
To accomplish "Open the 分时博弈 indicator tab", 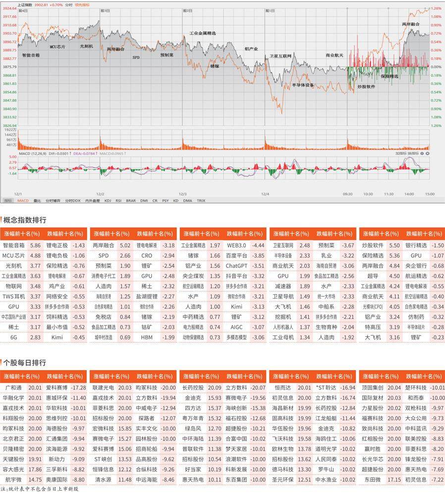I will click(53, 200).
